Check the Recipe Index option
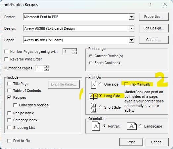 (9, 113)
